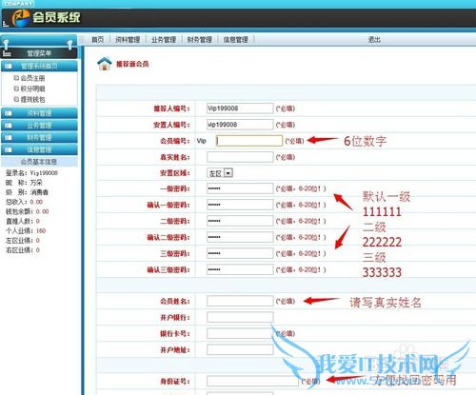Open the 会员注册 sidebar link
The width and height of the screenshot is (476, 395).
click(32, 78)
